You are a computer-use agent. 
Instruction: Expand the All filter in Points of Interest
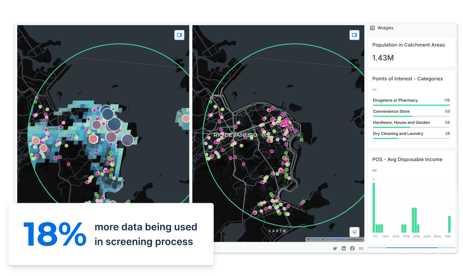(x=374, y=90)
